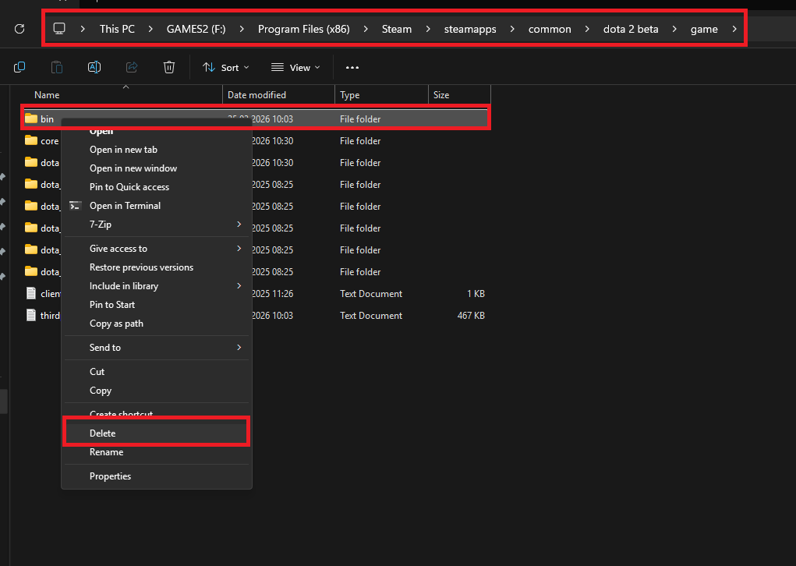This screenshot has height=566, width=796.
Task: Choose Copy as path
Action: pyautogui.click(x=157, y=324)
